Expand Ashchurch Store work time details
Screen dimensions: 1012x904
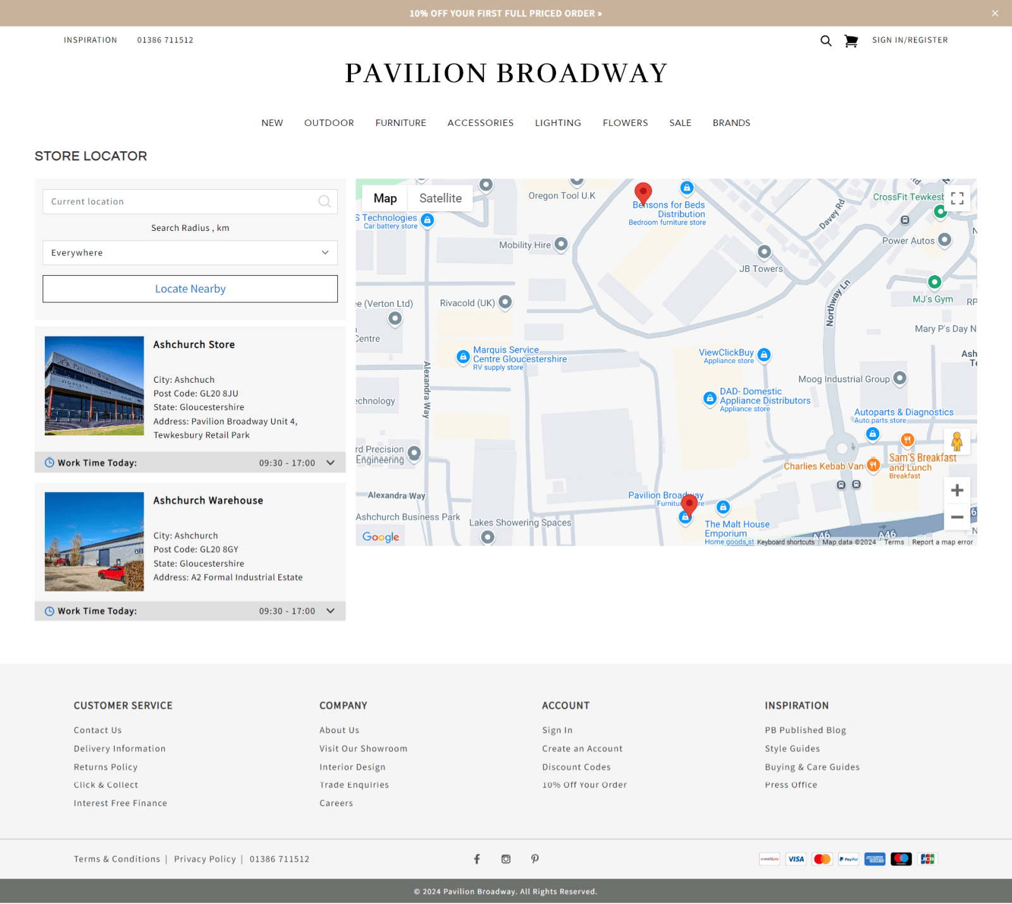coord(330,462)
